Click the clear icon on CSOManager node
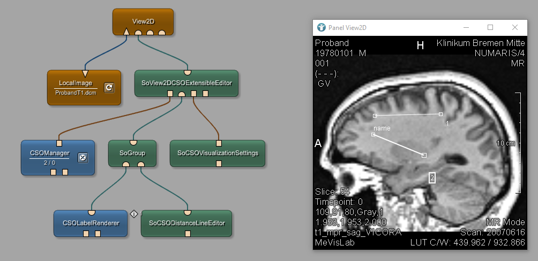Viewport: 538px width, 261px height. tap(83, 157)
